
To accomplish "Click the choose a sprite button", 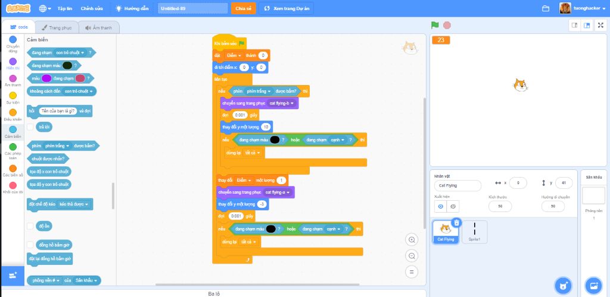I will [x=562, y=286].
